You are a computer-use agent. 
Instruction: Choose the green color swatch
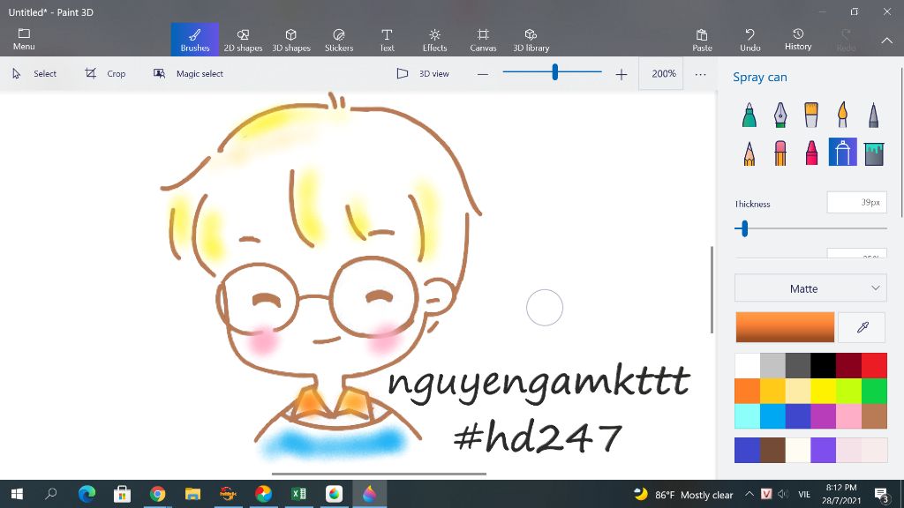874,391
